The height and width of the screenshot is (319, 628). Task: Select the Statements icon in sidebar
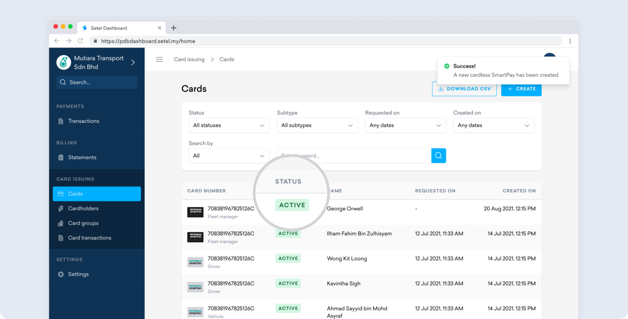61,157
